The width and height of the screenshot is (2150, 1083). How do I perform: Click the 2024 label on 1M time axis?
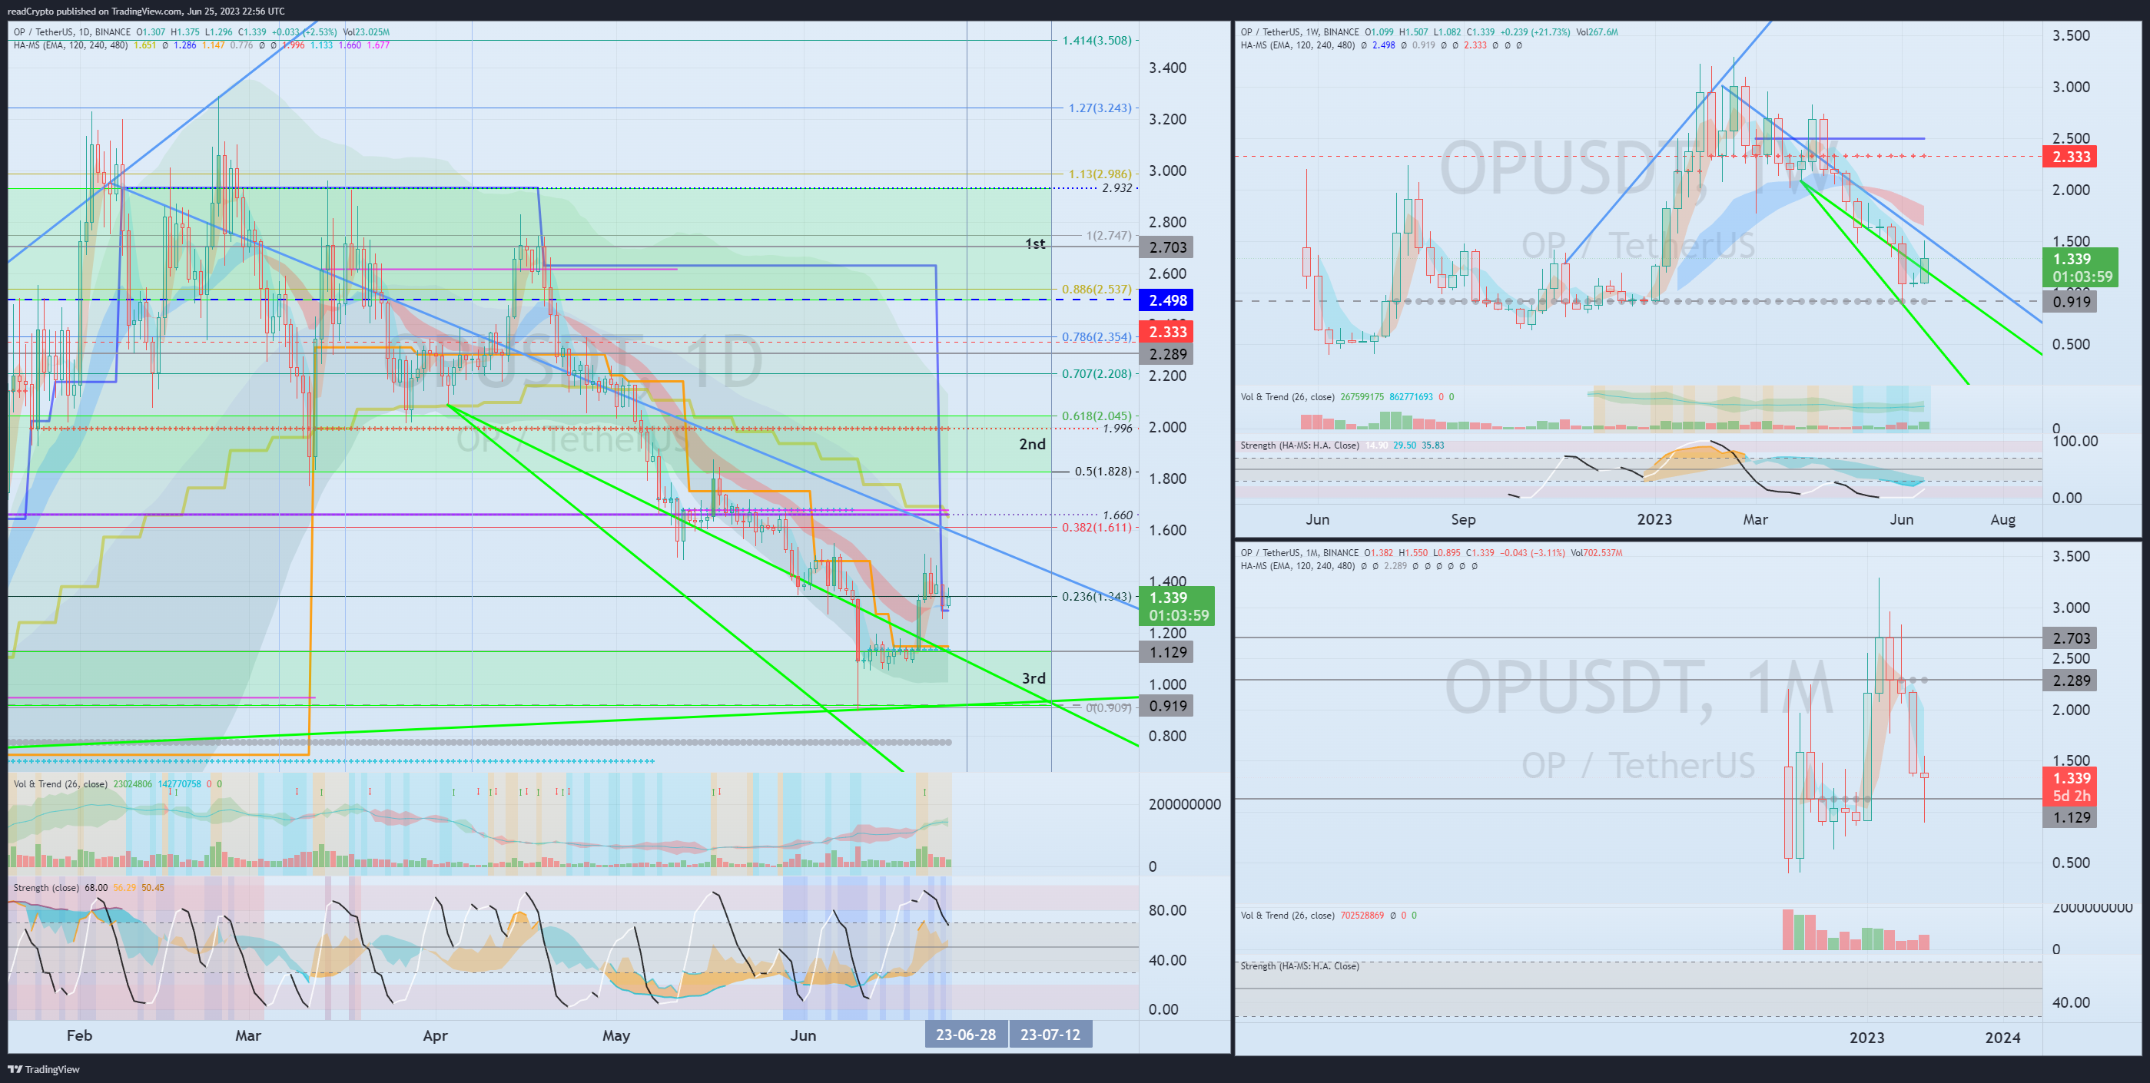click(2002, 1037)
